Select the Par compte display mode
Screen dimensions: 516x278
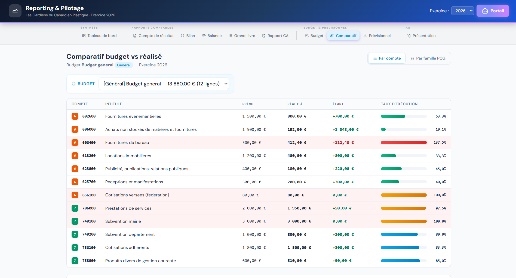pos(387,58)
